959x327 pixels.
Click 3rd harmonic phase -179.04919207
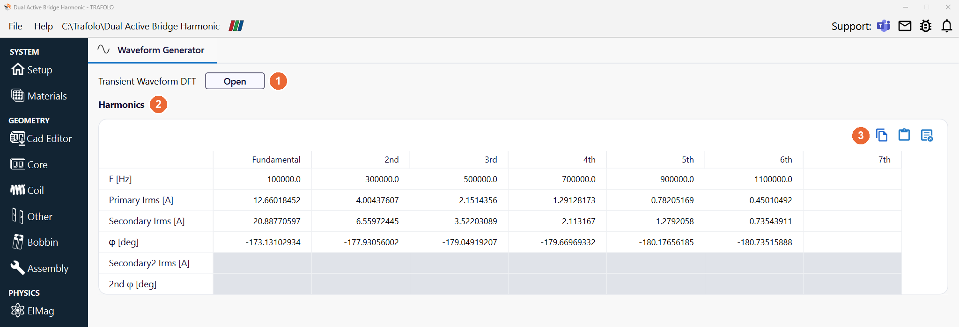[459, 242]
